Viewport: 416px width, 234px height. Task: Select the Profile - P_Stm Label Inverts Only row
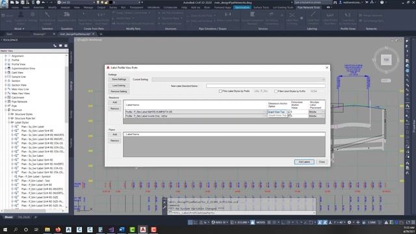click(195, 116)
